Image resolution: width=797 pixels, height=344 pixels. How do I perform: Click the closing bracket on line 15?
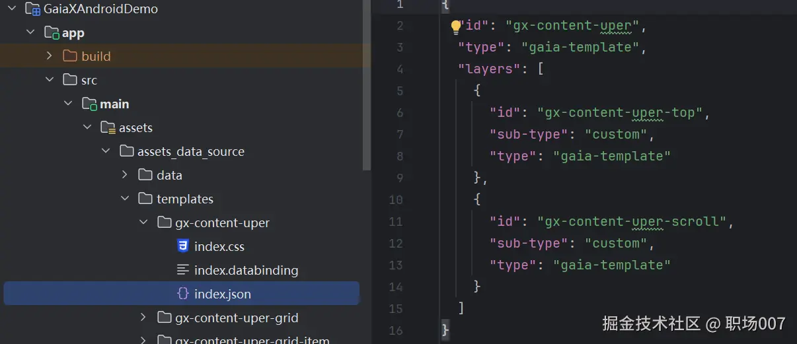pyautogui.click(x=461, y=309)
